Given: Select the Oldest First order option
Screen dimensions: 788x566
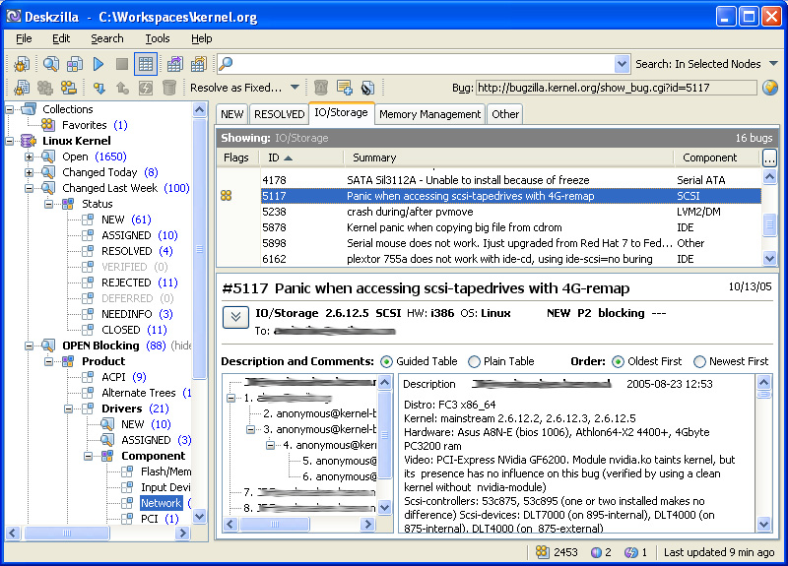Looking at the screenshot, I should [619, 361].
